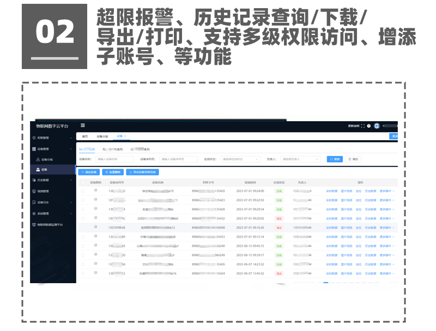Viewport: 436px width, 331px height.
Task: Check the row added 2023-06-07 13:45:52
Action: [83, 273]
